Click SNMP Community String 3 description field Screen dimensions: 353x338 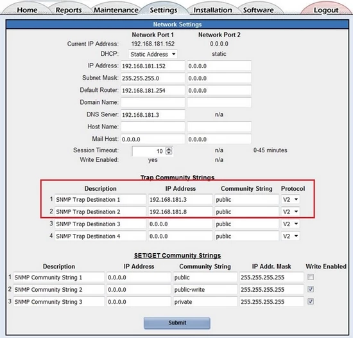click(59, 301)
